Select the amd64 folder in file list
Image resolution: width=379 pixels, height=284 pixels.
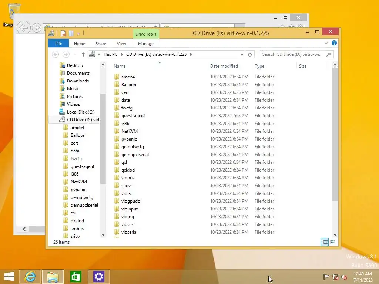tap(128, 77)
